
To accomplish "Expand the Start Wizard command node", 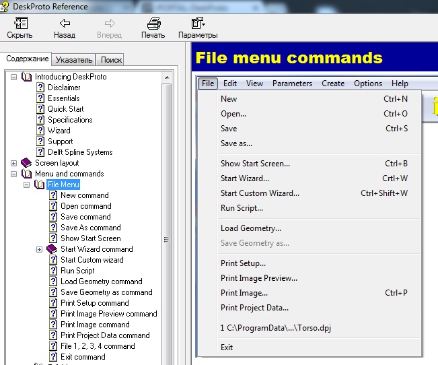I will click(x=40, y=249).
